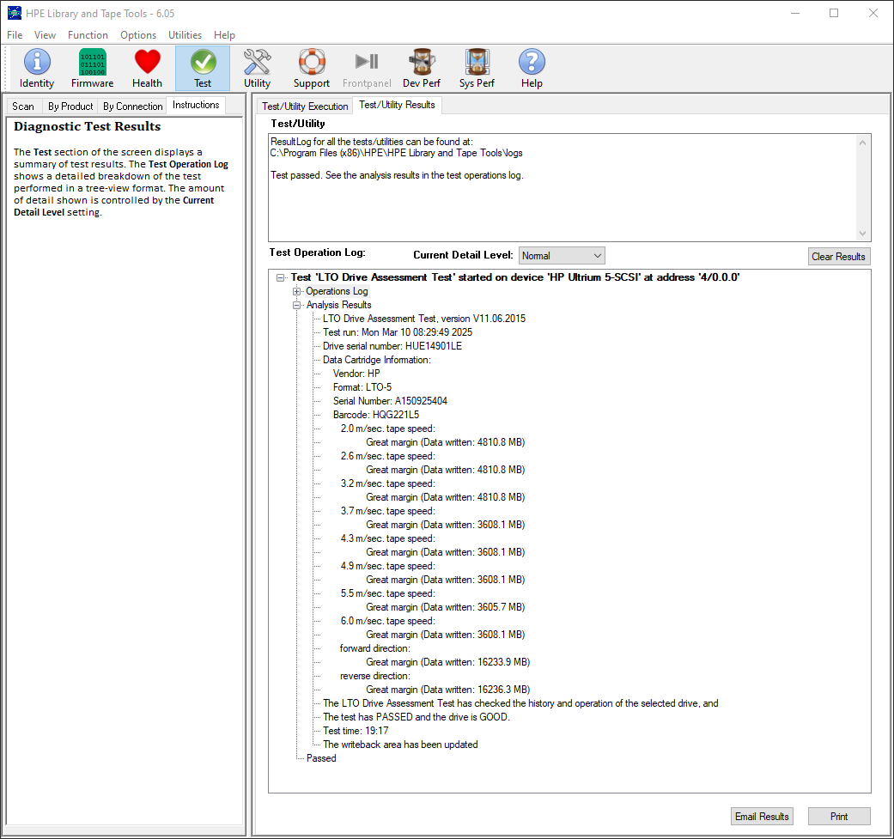Switch to the By Connection tab
894x839 pixels.
point(133,106)
